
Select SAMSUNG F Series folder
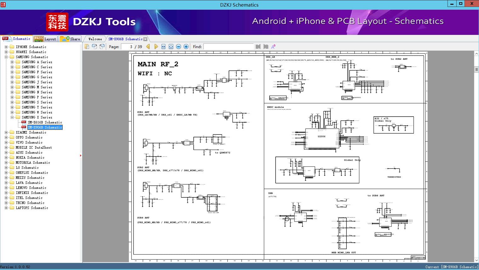pos(37,72)
